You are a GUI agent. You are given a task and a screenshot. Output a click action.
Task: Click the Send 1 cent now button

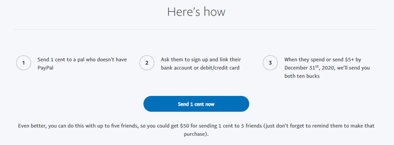coord(196,104)
